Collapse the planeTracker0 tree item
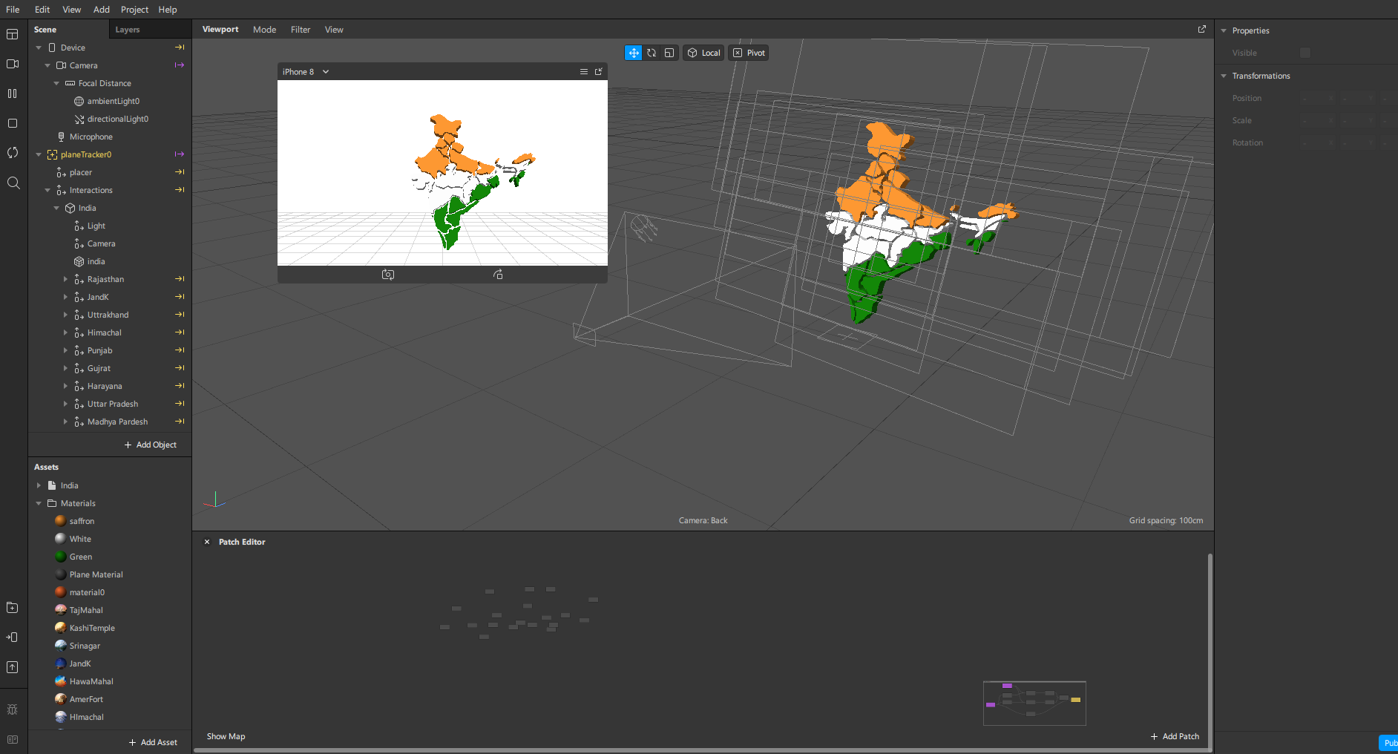The width and height of the screenshot is (1398, 754). [39, 154]
